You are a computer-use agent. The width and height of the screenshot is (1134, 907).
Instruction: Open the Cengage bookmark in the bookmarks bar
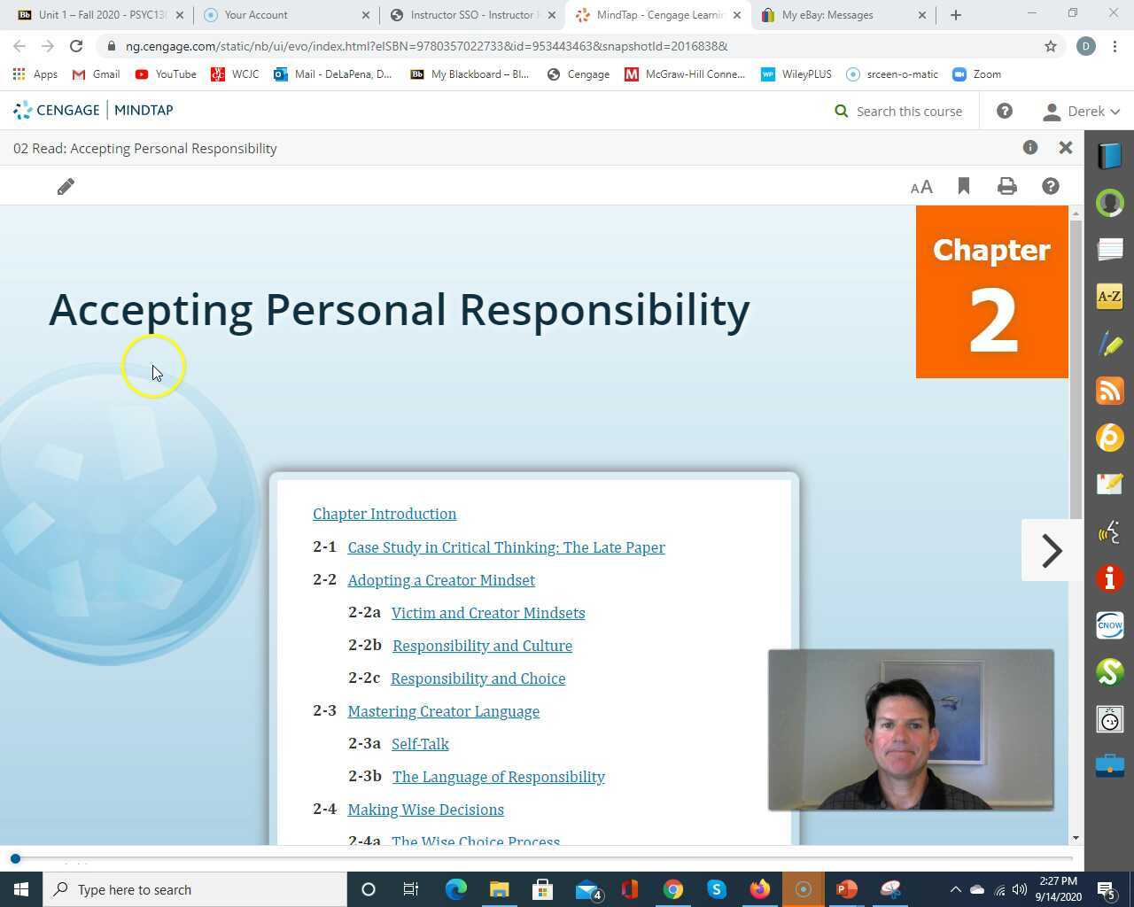pyautogui.click(x=579, y=74)
